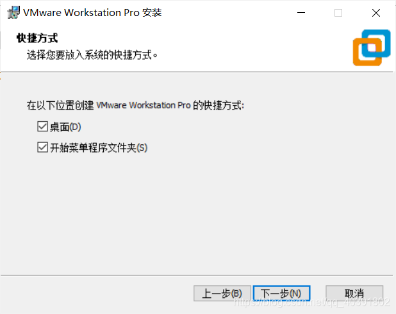Viewport: 396px width, 314px height.
Task: Click the installer icon in the title bar
Action: [13, 12]
